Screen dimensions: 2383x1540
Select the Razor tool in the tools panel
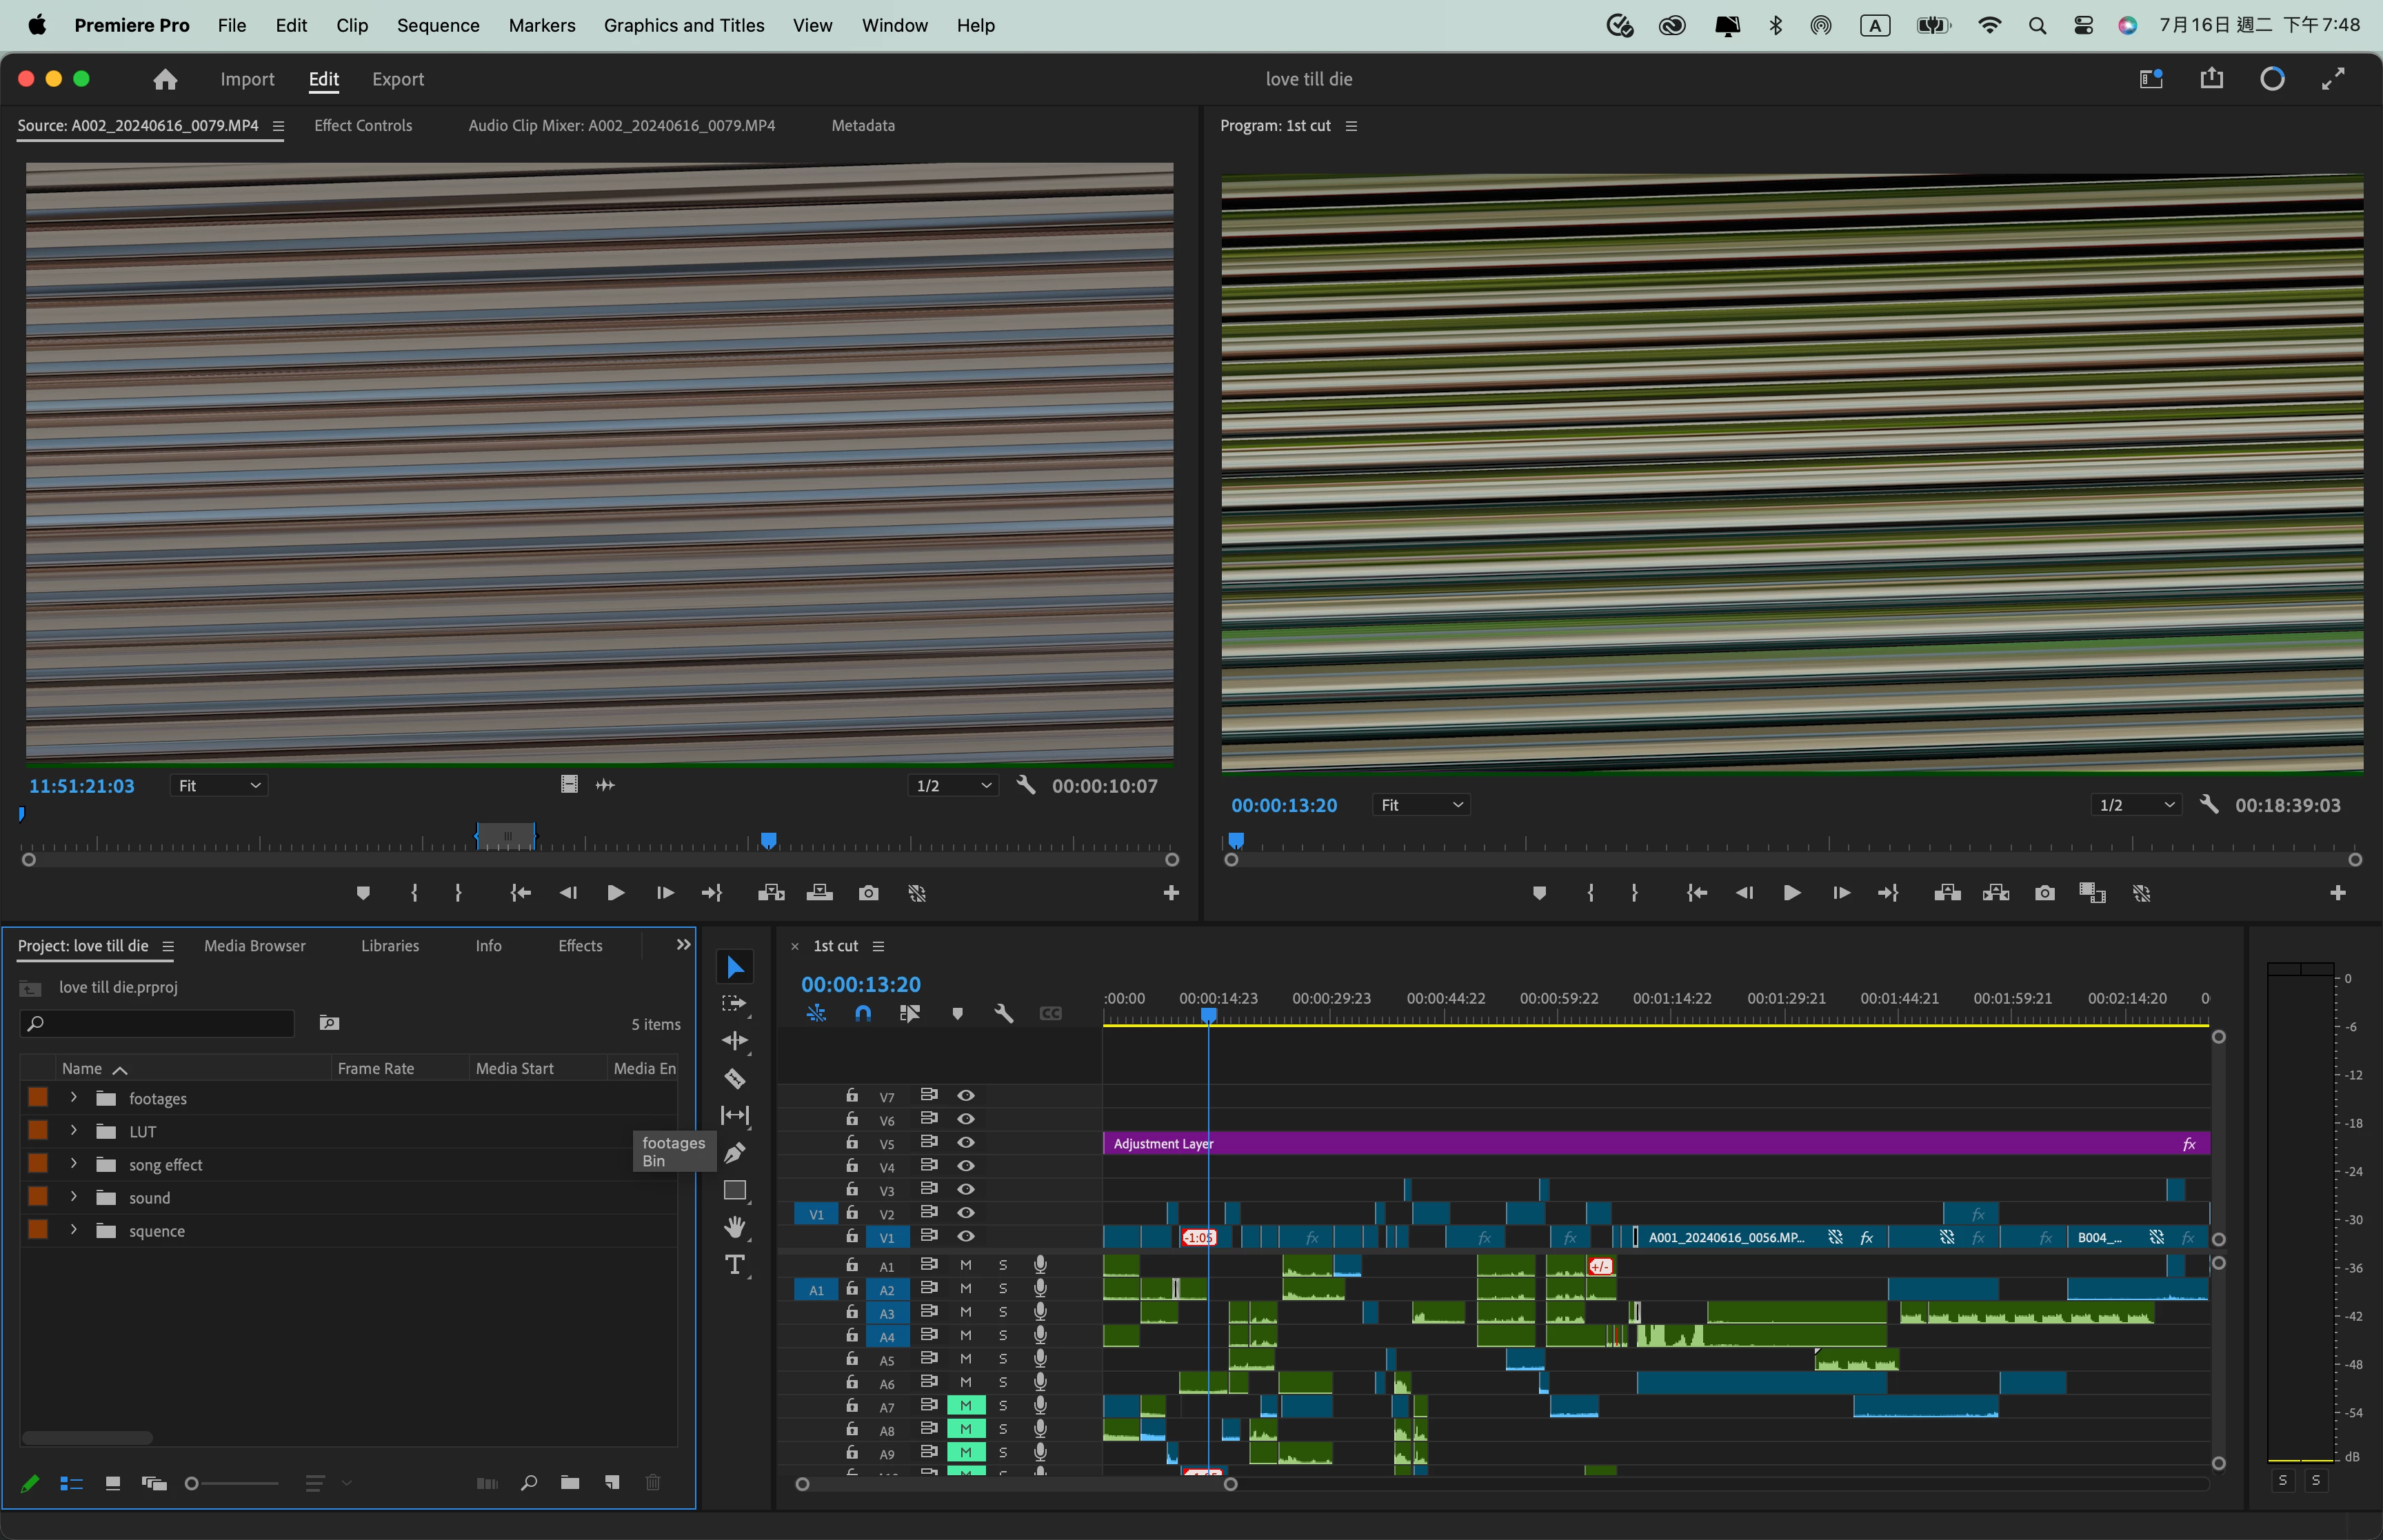coord(734,1079)
